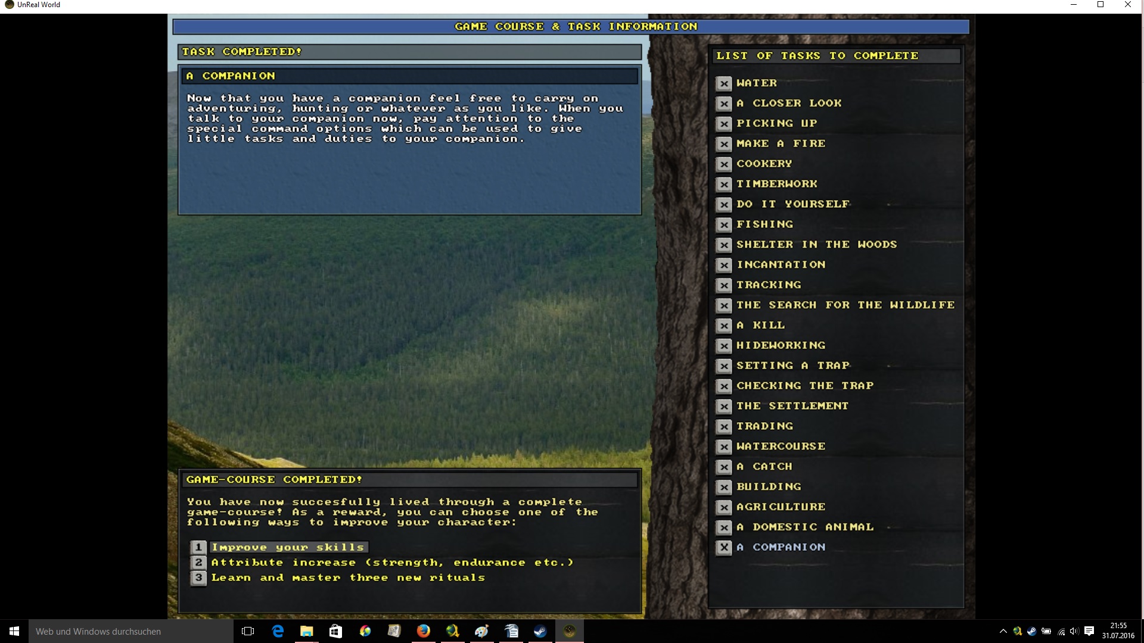This screenshot has height=643, width=1144.
Task: Select the DO IT YOURSELF task entry
Action: click(x=793, y=204)
